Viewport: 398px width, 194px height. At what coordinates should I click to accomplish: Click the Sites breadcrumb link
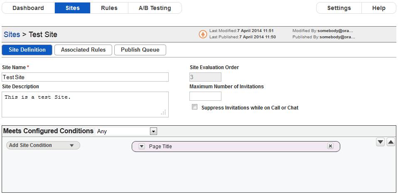[x=12, y=34]
